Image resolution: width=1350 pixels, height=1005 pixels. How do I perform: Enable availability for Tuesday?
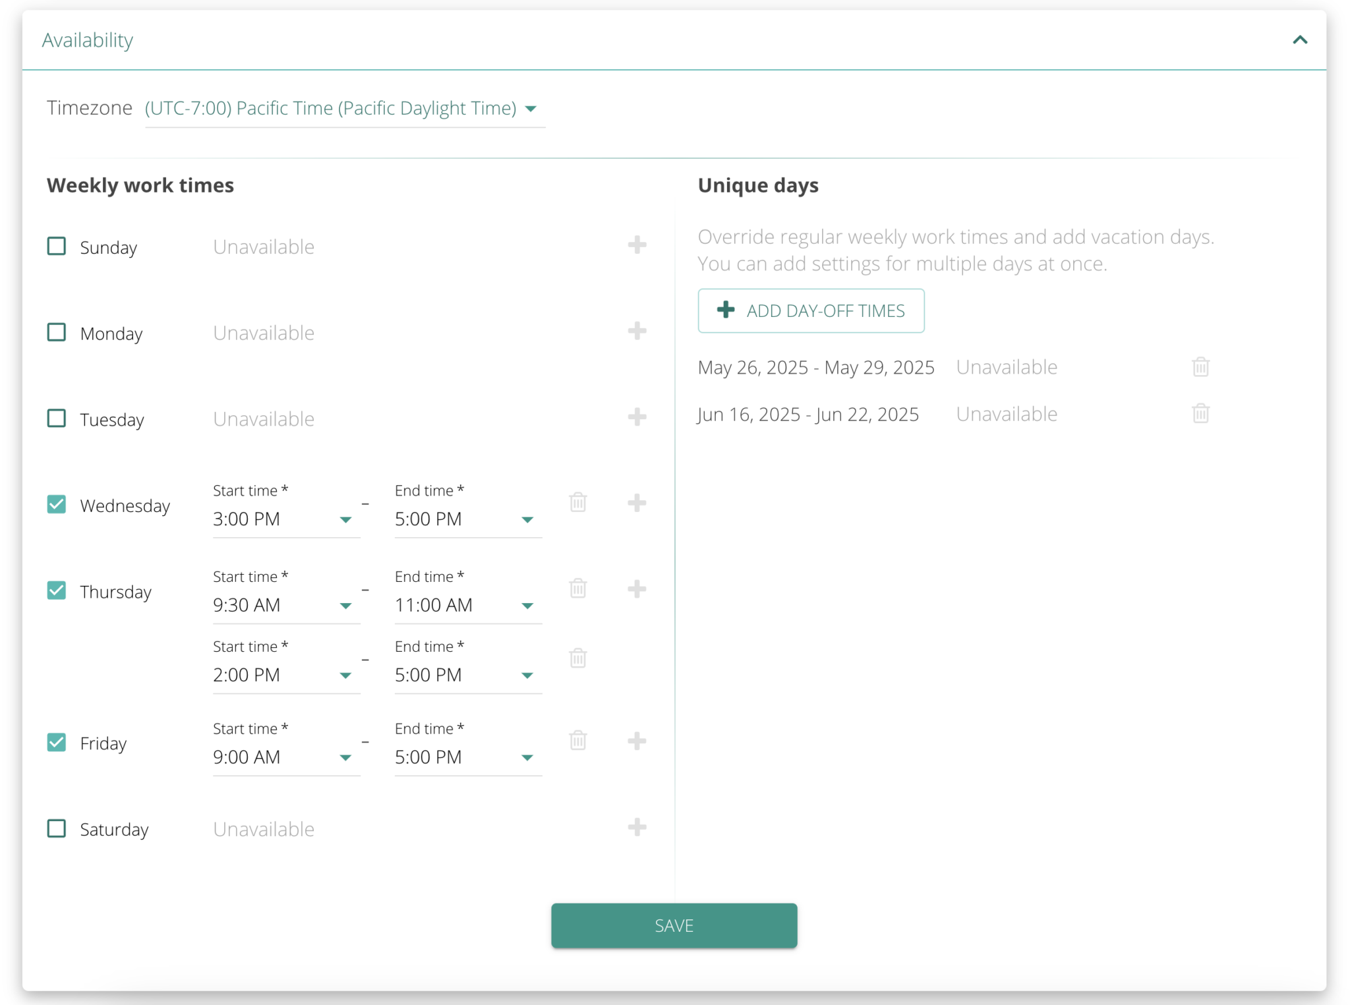pos(56,417)
